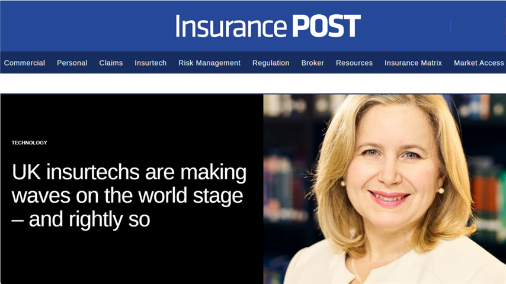Viewport: 506px width, 284px height.
Task: Navigate to Risk Management
Action: (209, 63)
